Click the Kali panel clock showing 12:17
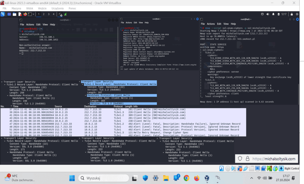304x184 pixels. pyautogui.click(x=284, y=14)
